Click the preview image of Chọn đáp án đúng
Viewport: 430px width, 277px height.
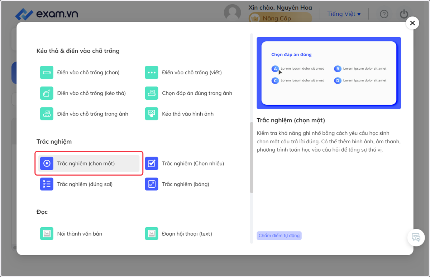(329, 73)
